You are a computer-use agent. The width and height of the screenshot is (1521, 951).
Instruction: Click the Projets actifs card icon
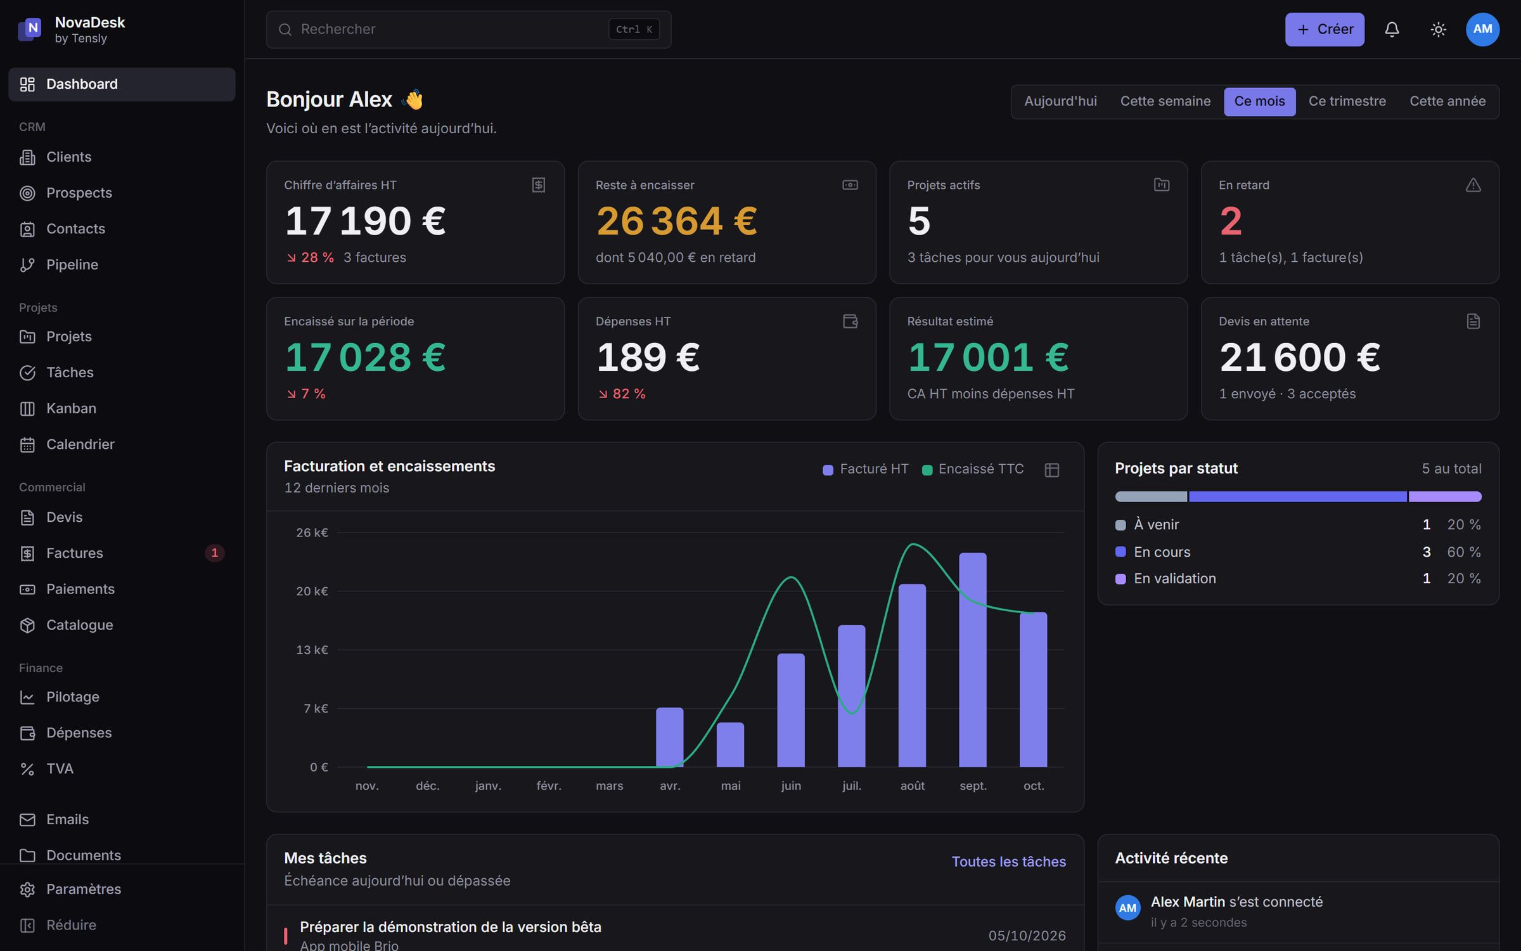(1162, 185)
